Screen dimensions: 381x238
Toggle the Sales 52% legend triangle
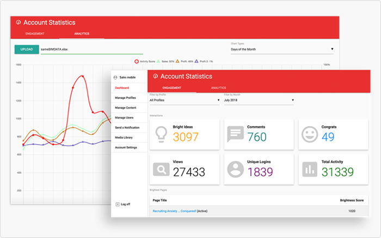click(x=158, y=61)
